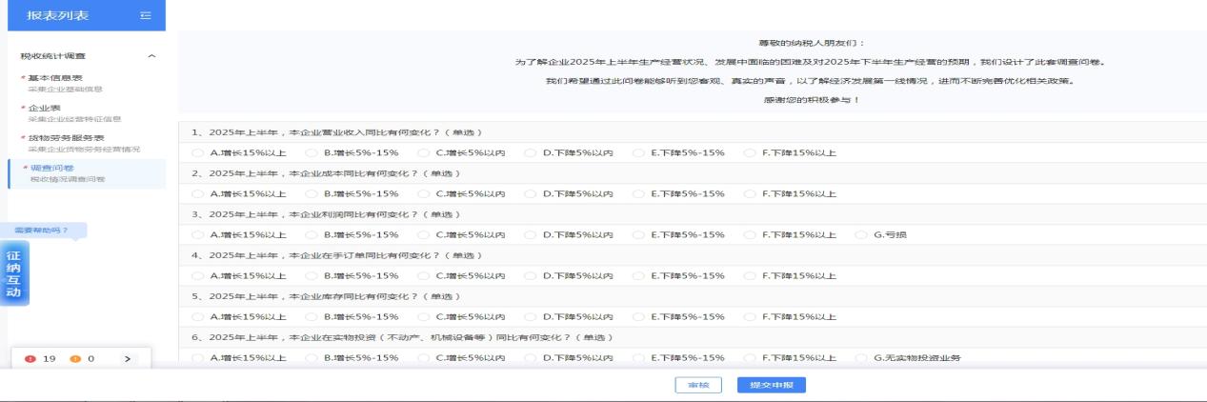Select B.增长5%-15% for question 5 库存
The image size is (1207, 402).
tap(310, 316)
